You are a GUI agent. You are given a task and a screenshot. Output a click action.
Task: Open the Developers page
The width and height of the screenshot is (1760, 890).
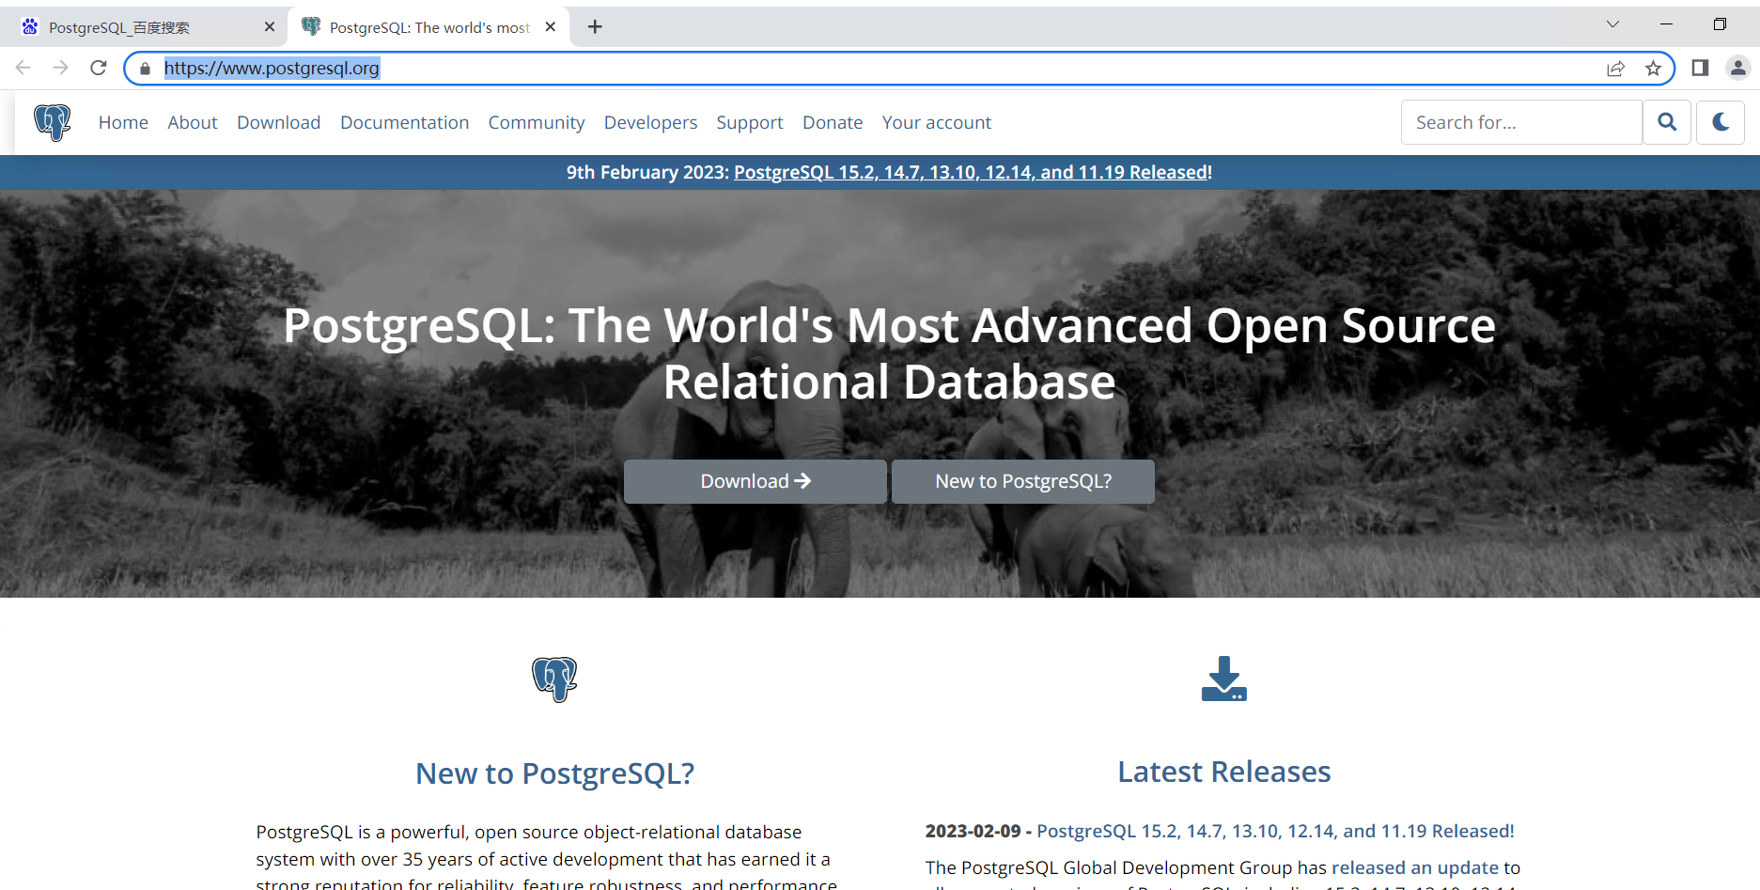[x=650, y=122]
